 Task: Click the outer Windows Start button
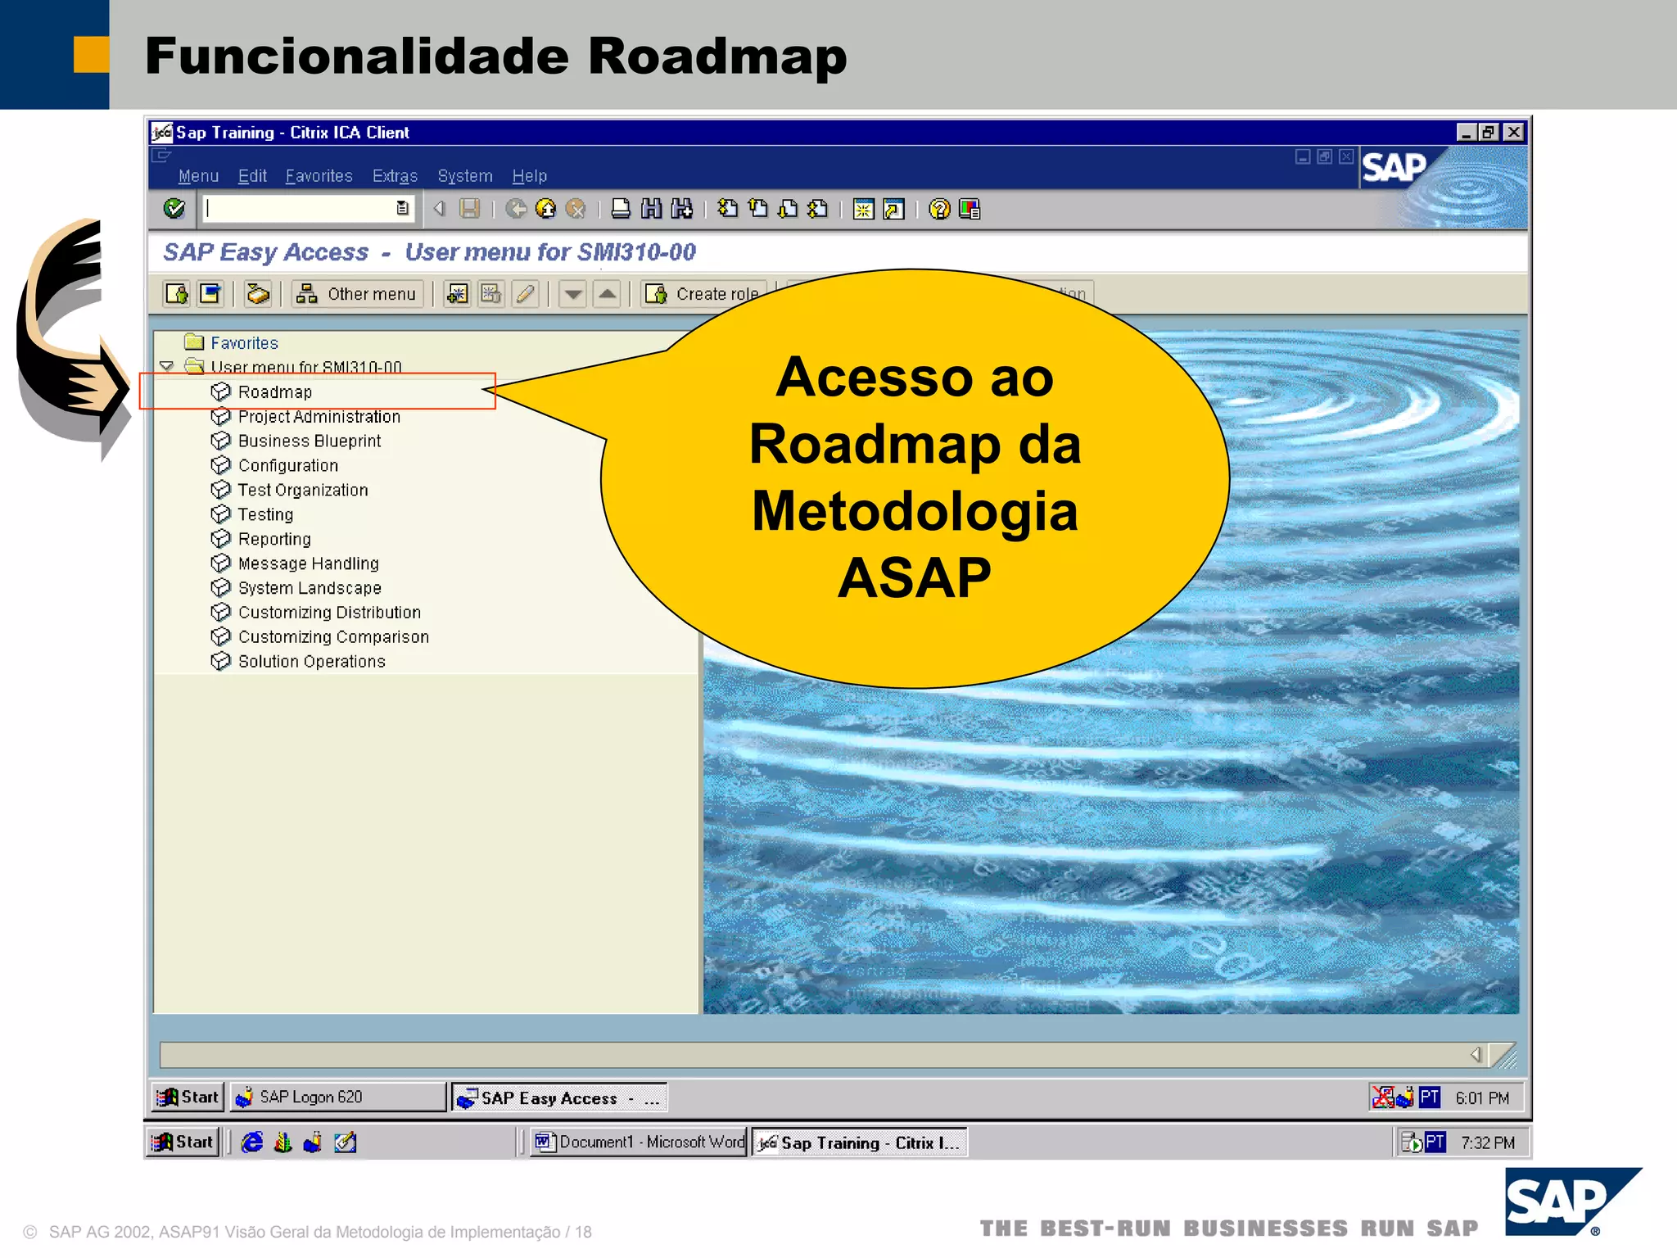point(183,1143)
